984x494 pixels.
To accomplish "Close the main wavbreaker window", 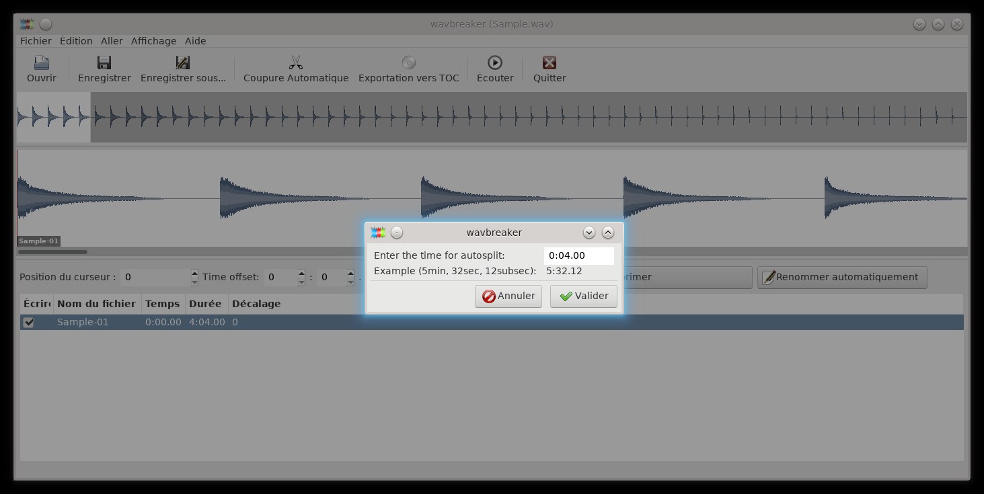I will tap(957, 24).
